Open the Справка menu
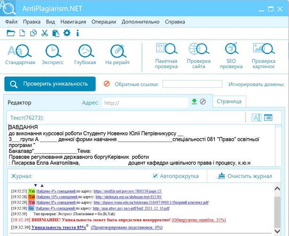The height and width of the screenshot is (236, 289). [175, 22]
